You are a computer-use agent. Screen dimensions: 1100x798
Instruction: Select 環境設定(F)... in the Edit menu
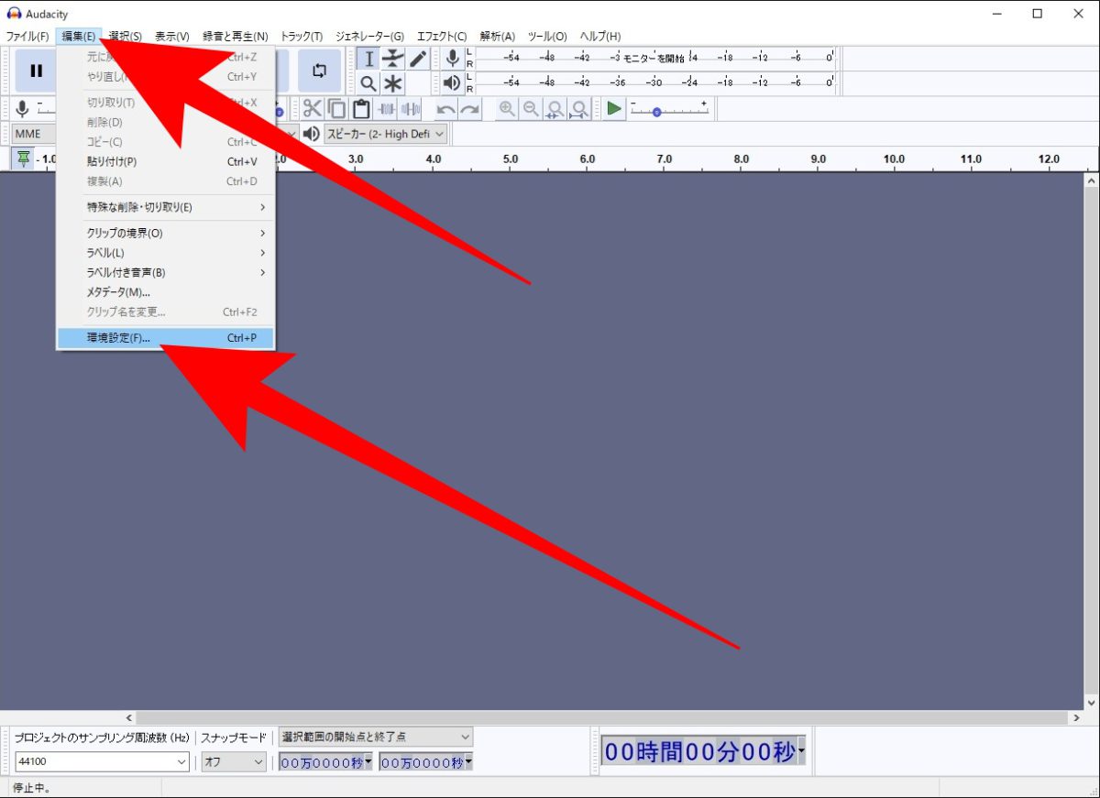click(x=165, y=338)
